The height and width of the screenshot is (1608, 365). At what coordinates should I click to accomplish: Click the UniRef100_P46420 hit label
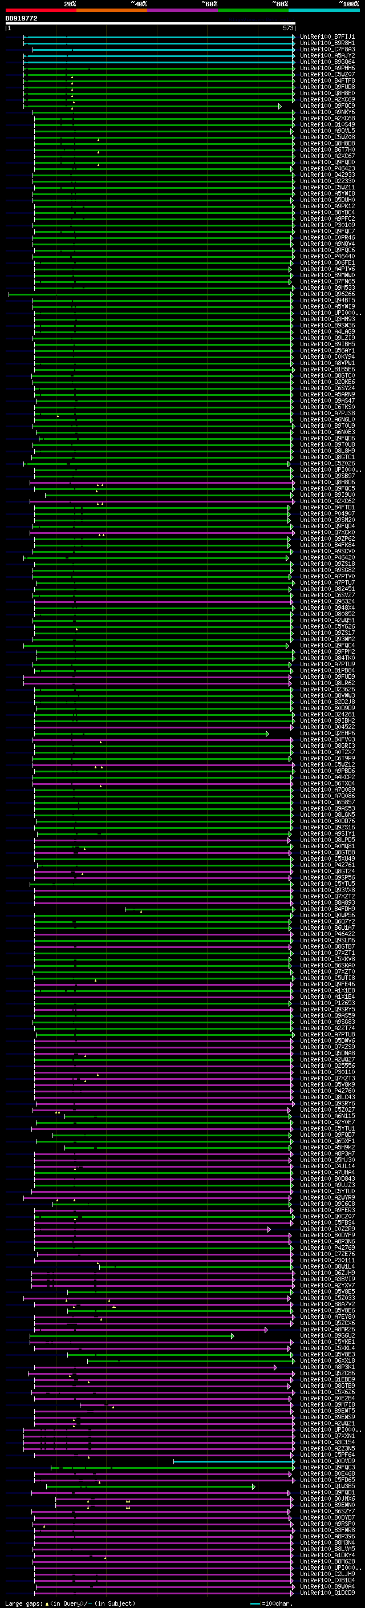coord(327,557)
